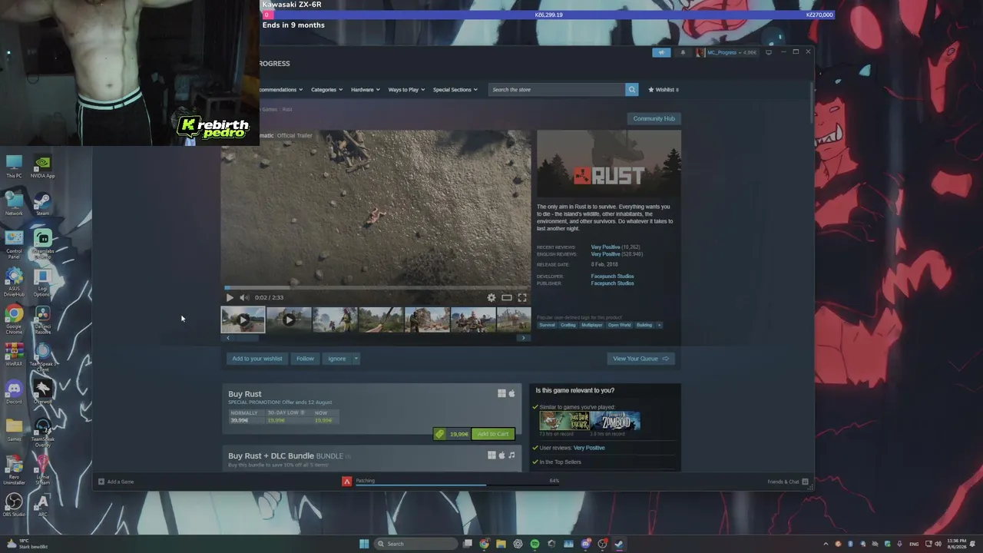This screenshot has width=983, height=553.
Task: Select the first trailer thumbnail
Action: (x=243, y=320)
